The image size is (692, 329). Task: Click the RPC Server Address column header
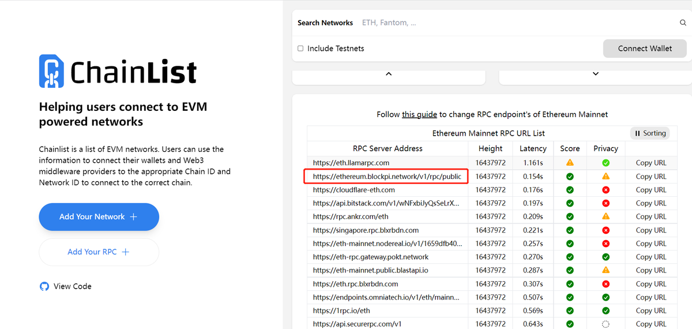click(x=388, y=148)
